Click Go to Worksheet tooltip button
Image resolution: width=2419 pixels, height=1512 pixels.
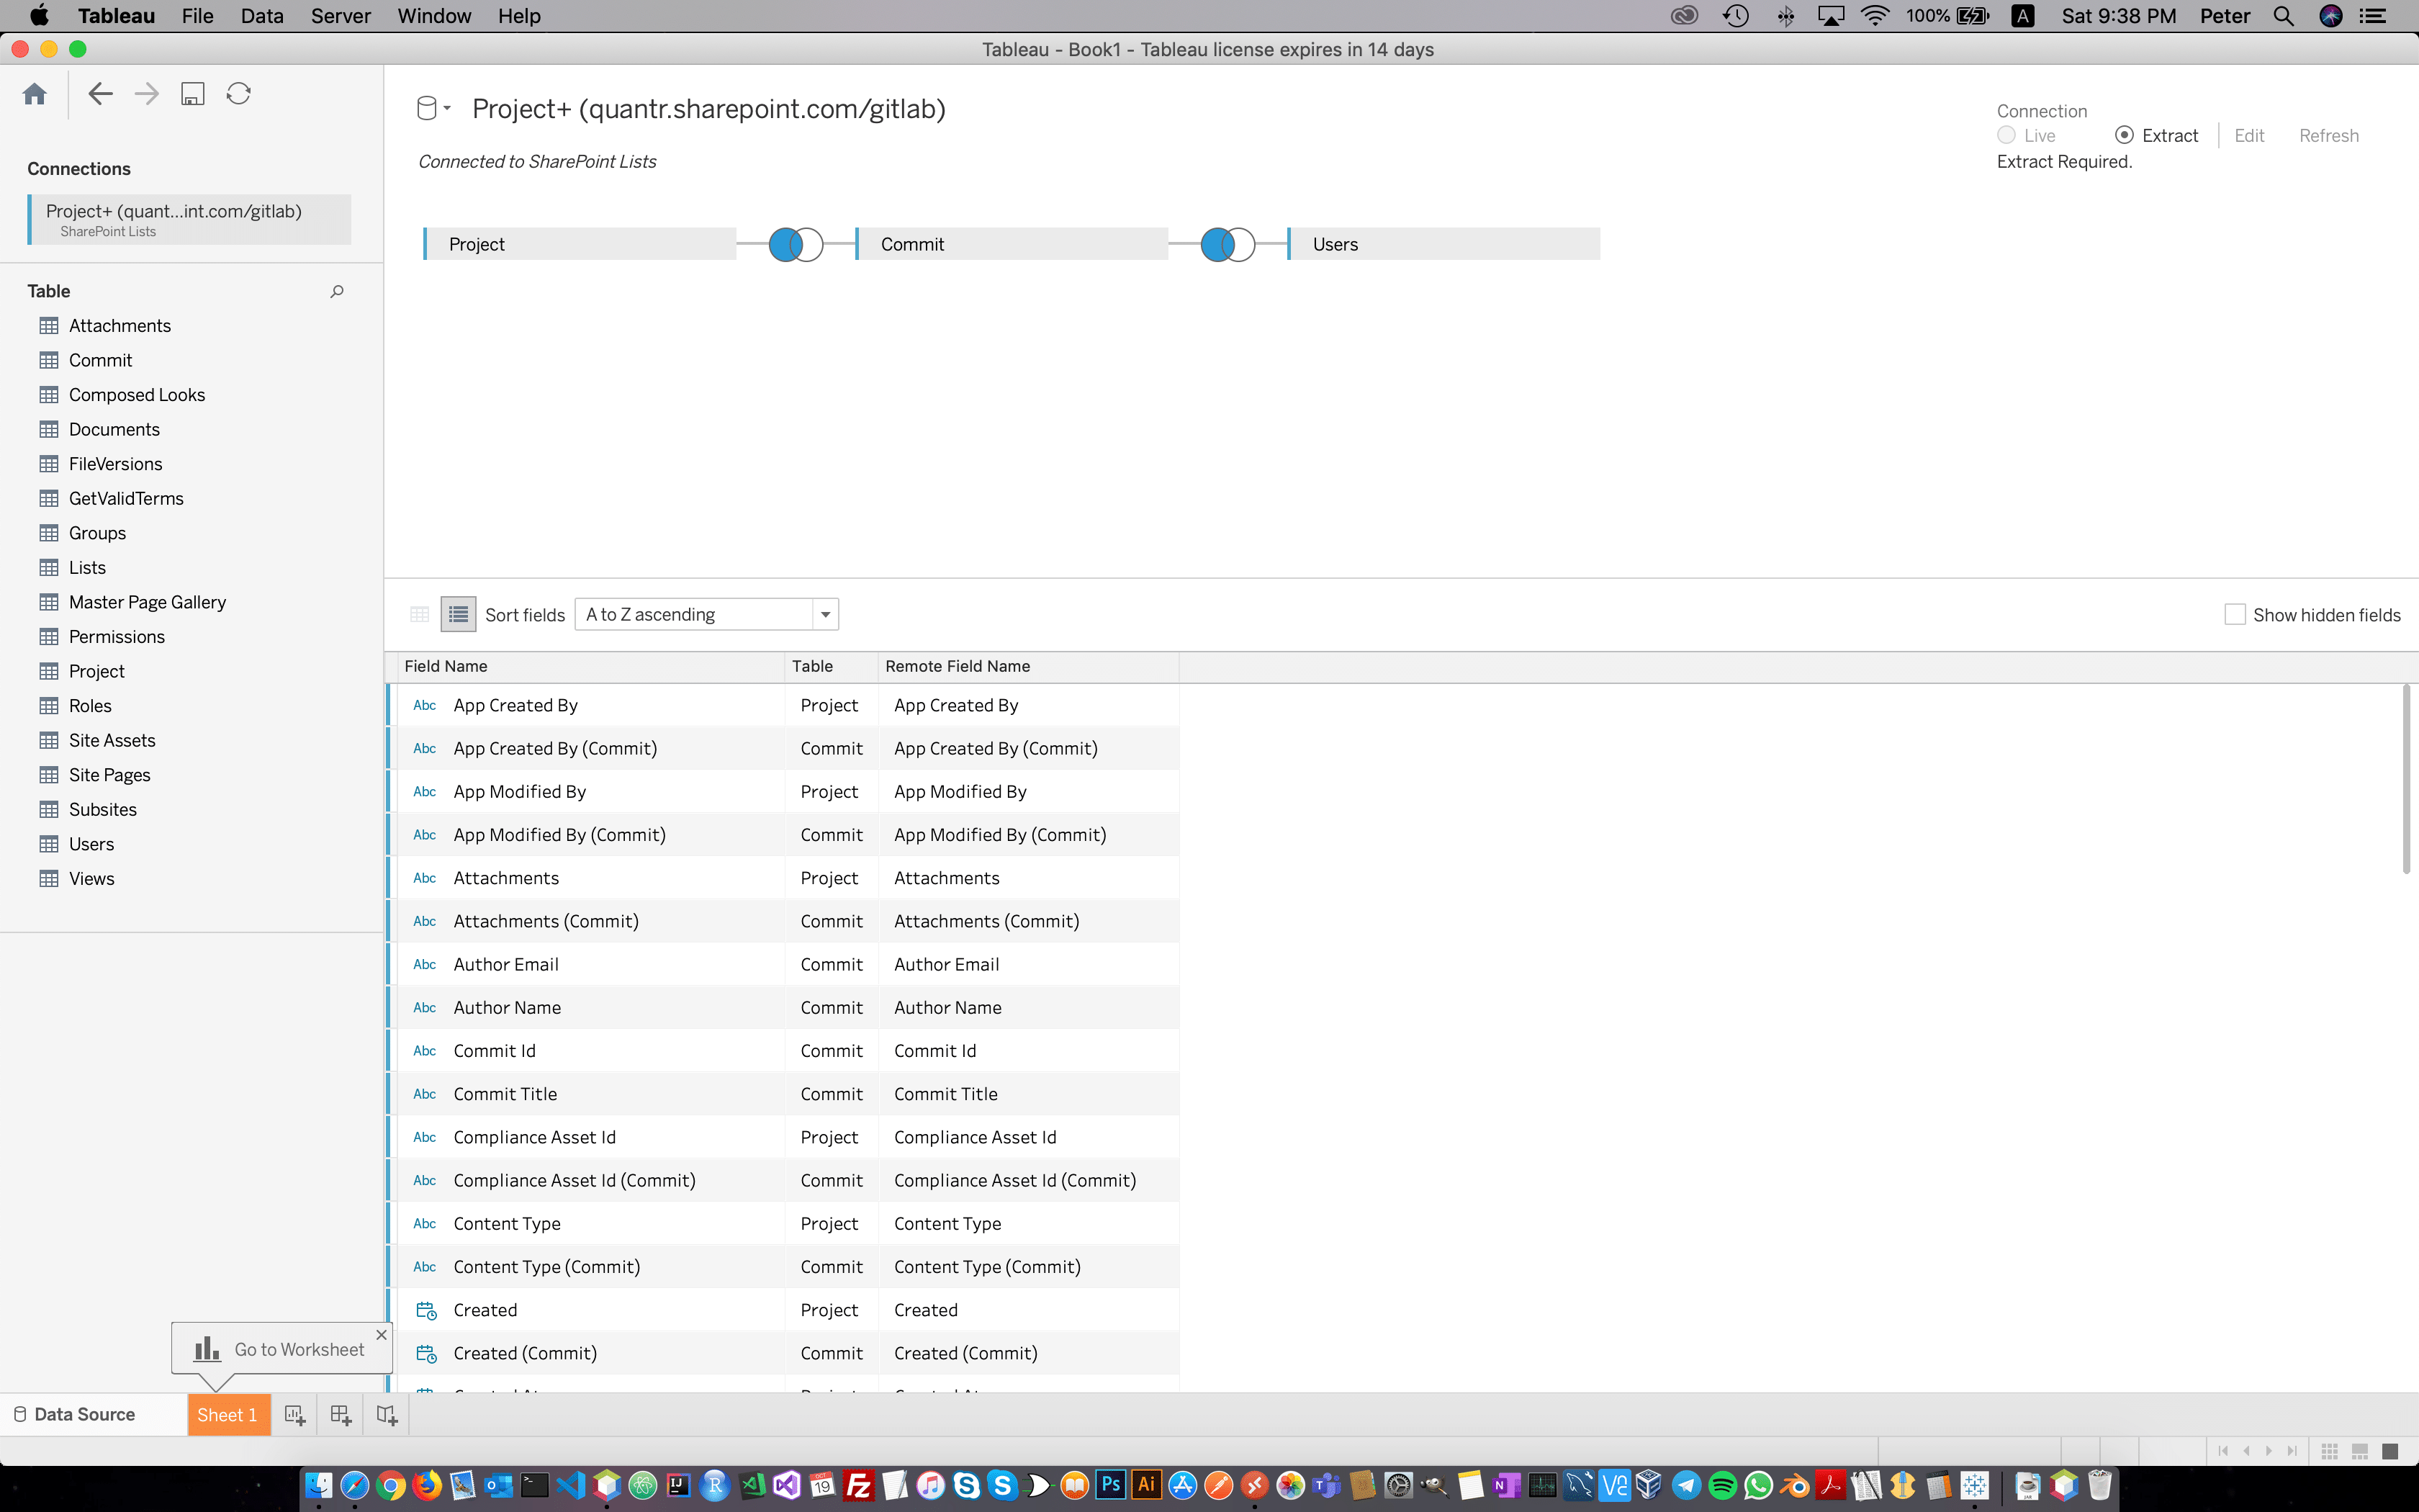pos(280,1349)
